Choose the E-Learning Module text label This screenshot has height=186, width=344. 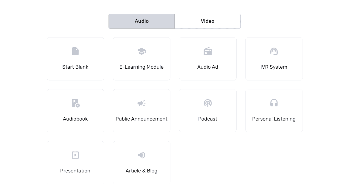(141, 67)
